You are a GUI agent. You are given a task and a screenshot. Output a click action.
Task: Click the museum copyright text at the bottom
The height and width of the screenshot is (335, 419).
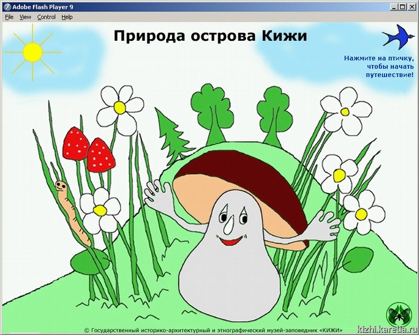tap(213, 330)
